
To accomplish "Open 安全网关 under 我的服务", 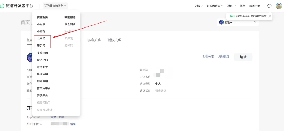I will click(70, 24).
